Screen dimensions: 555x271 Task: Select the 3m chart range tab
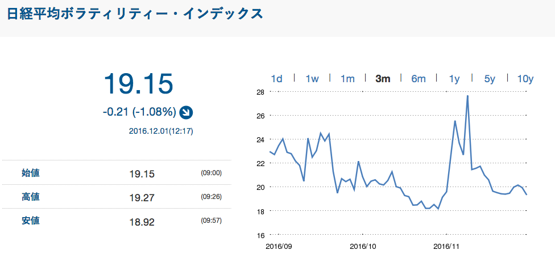click(x=383, y=79)
